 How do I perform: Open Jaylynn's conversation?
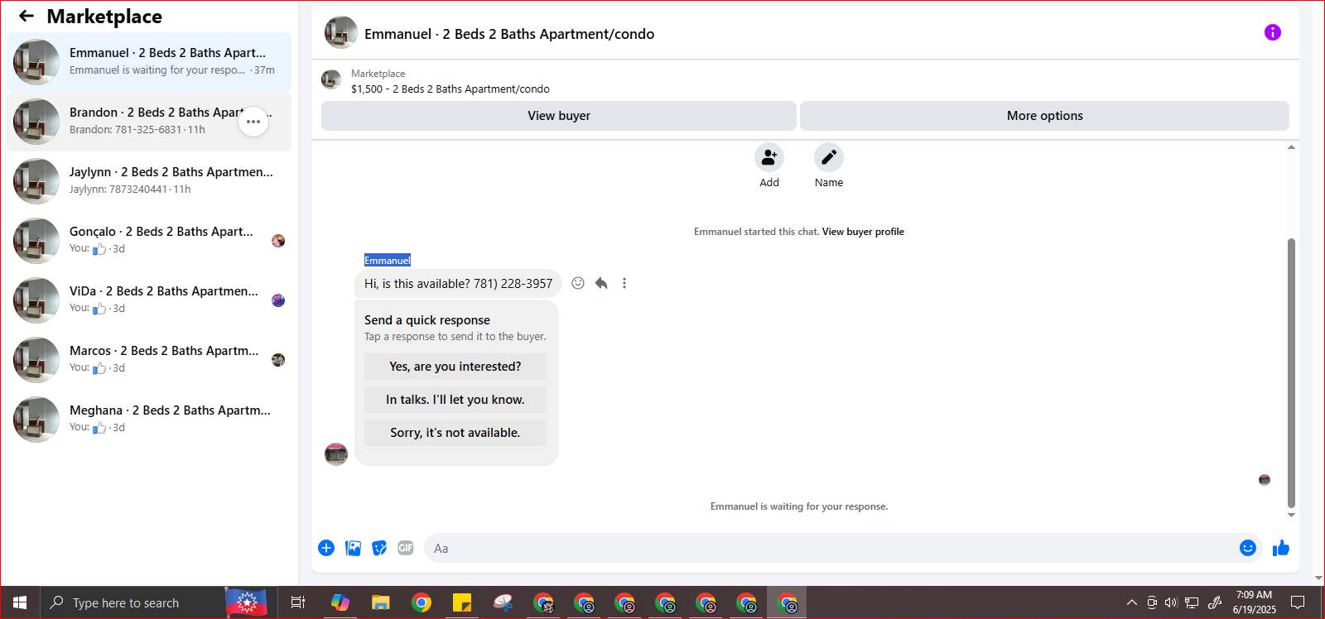(149, 181)
